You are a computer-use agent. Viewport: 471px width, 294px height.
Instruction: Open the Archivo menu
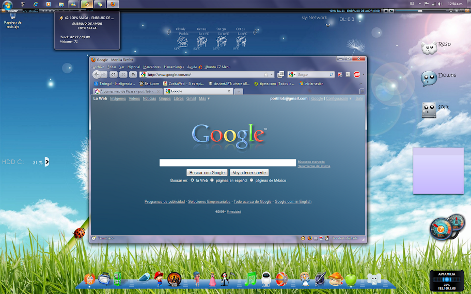click(99, 67)
